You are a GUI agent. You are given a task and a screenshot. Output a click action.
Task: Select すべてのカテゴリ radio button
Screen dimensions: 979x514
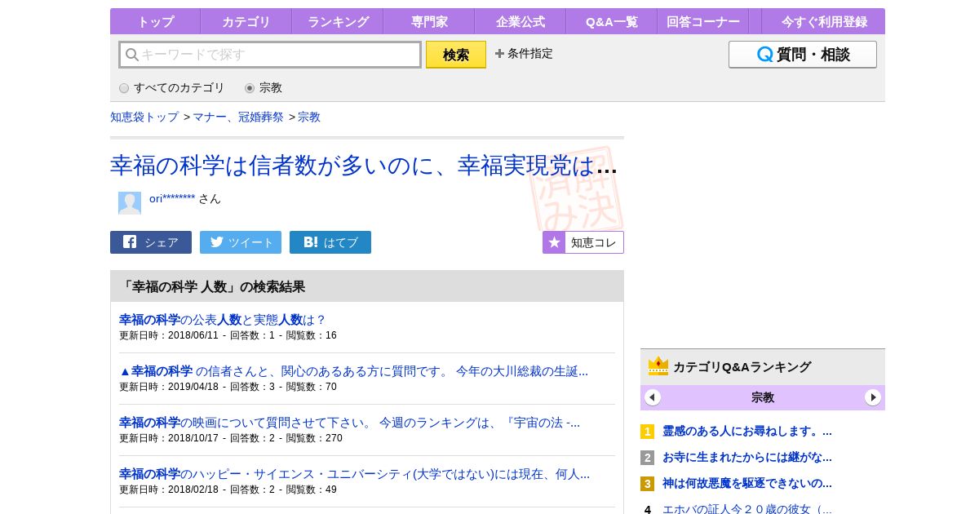(124, 88)
